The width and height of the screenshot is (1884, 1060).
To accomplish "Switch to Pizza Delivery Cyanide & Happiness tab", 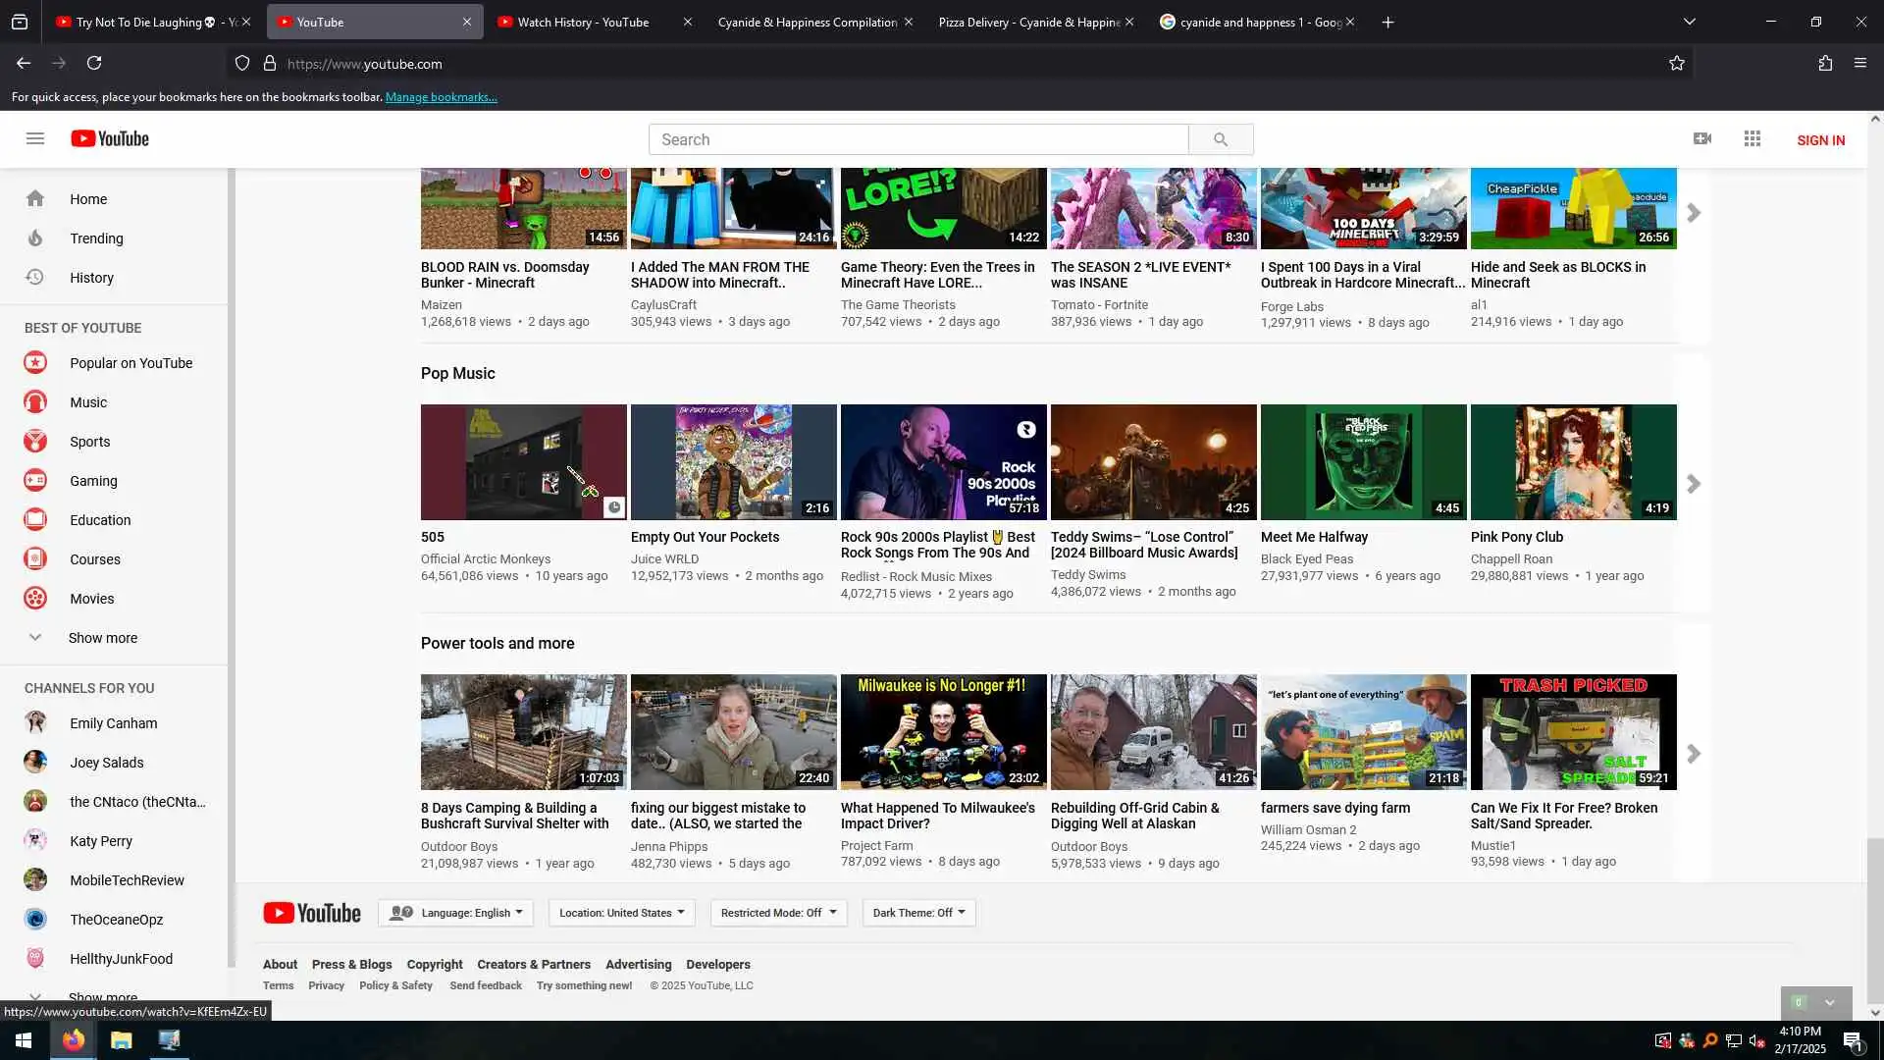I will pyautogui.click(x=1028, y=22).
